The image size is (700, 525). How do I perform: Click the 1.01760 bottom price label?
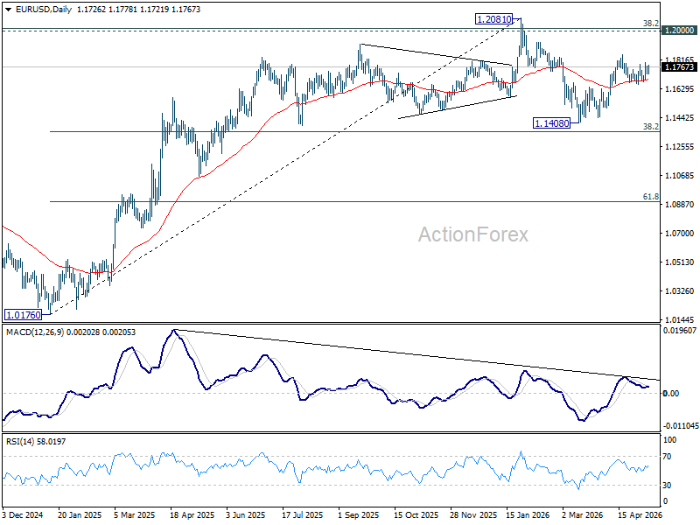coord(24,315)
